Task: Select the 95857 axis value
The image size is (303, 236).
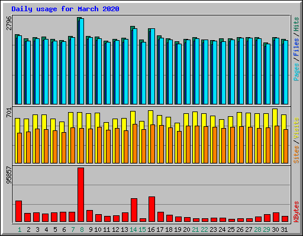Action: pyautogui.click(x=9, y=175)
